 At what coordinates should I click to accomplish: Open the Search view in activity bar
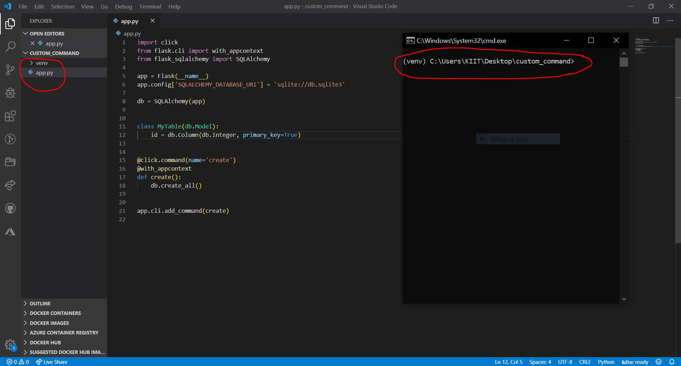coord(10,46)
